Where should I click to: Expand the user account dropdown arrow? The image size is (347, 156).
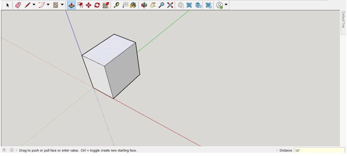tap(226, 5)
